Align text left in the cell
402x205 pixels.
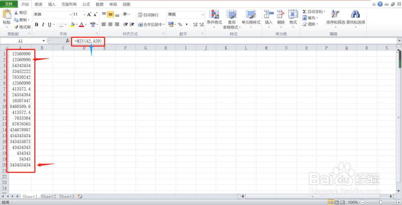(104, 24)
